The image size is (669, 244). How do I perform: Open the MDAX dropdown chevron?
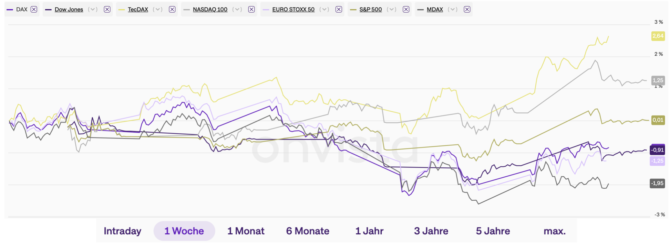(452, 9)
